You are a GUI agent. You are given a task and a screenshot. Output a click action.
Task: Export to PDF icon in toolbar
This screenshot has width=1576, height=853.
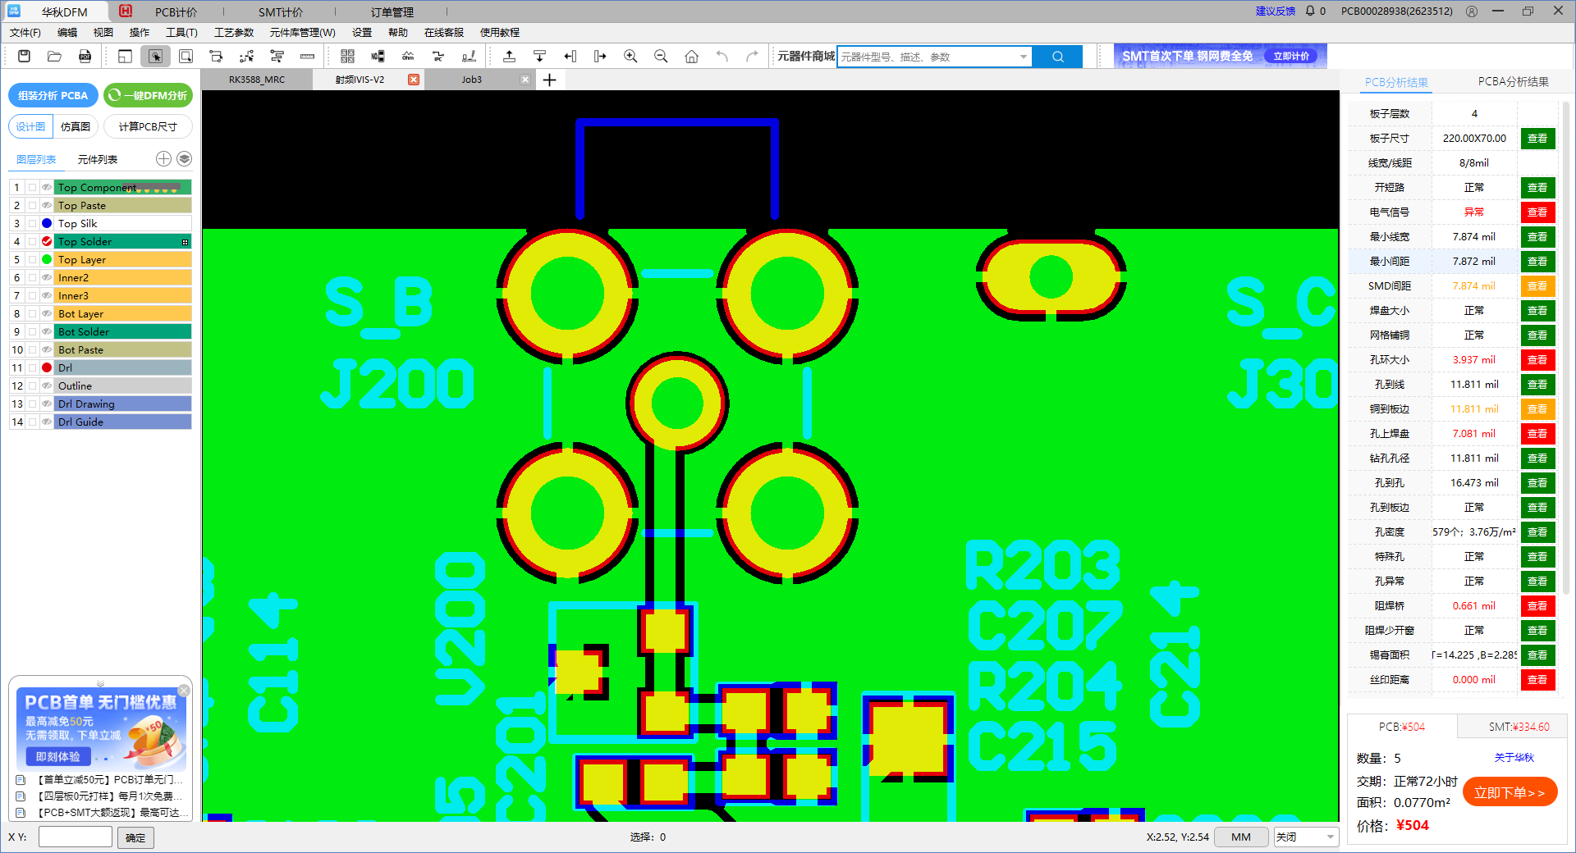tap(85, 57)
